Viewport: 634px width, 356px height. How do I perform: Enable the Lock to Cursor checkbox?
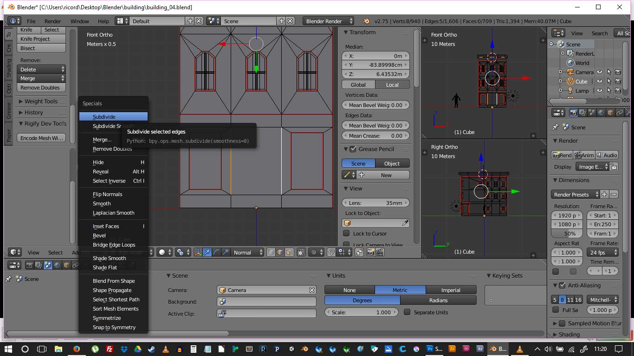coord(346,233)
